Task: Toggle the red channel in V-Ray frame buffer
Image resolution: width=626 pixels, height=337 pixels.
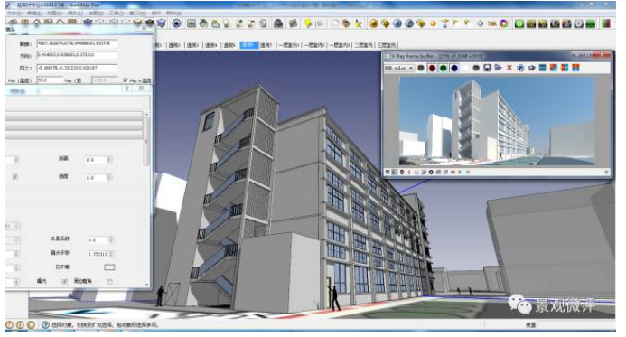Action: pyautogui.click(x=432, y=68)
